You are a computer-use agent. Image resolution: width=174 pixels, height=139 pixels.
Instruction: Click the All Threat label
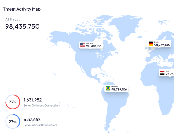12,19
